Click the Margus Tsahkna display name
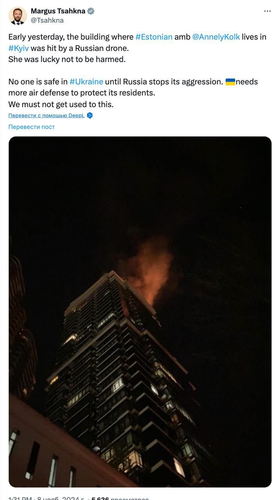Image resolution: width=278 pixels, height=500 pixels. point(58,11)
